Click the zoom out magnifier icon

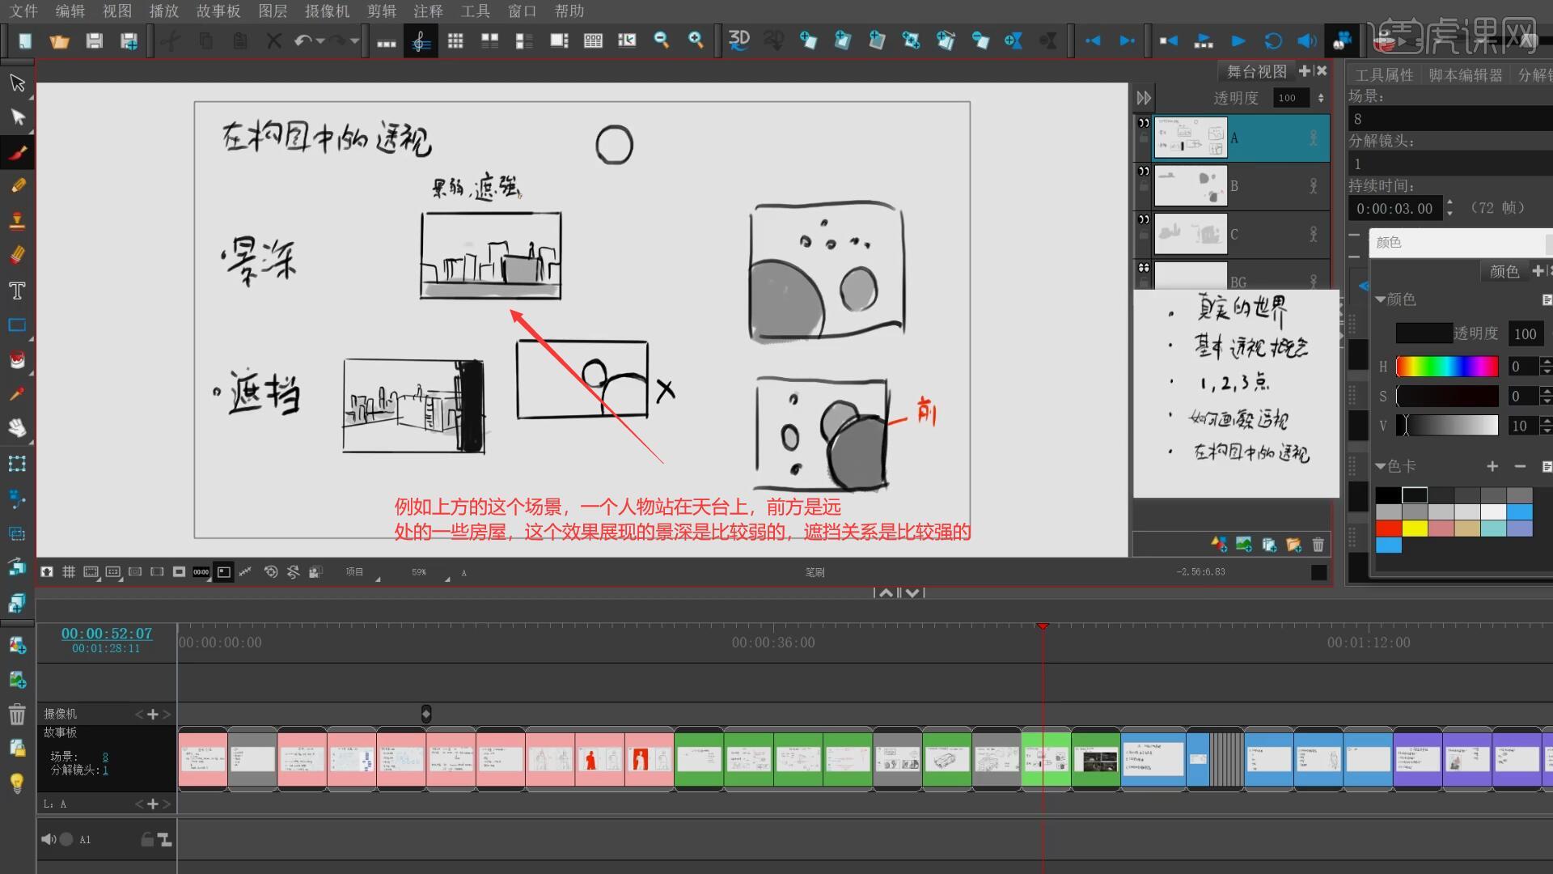[x=661, y=40]
